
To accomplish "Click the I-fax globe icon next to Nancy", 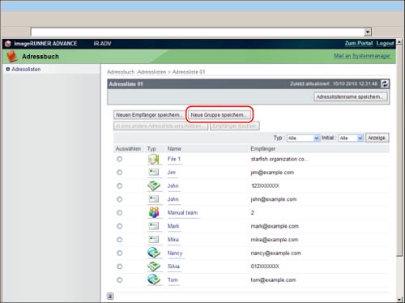I will click(x=154, y=253).
